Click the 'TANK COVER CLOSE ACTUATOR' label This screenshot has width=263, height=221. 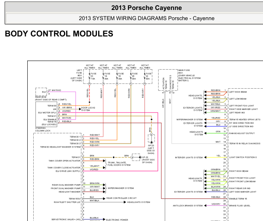click(x=64, y=167)
